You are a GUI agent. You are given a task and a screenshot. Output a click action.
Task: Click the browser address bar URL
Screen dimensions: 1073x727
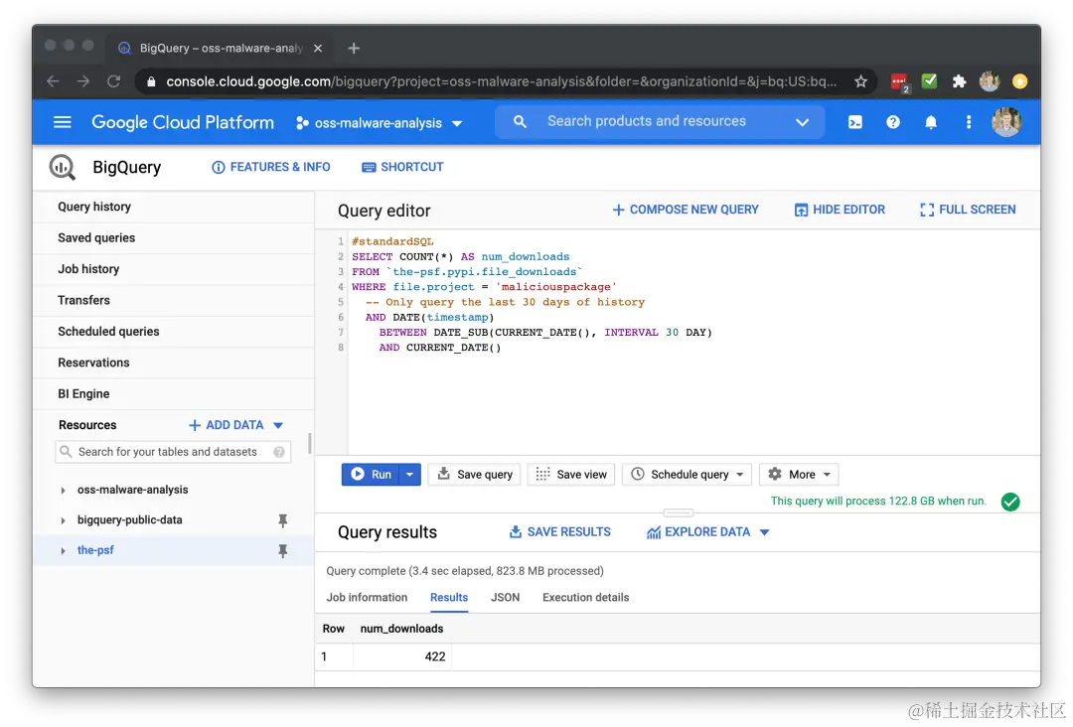(500, 82)
